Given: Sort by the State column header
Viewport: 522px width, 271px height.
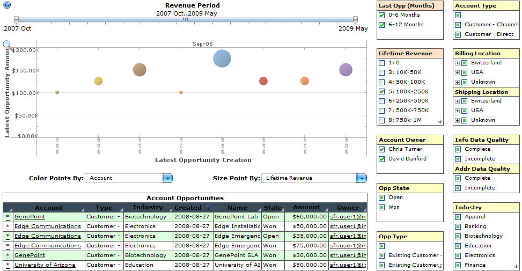Looking at the screenshot, I should (x=273, y=208).
